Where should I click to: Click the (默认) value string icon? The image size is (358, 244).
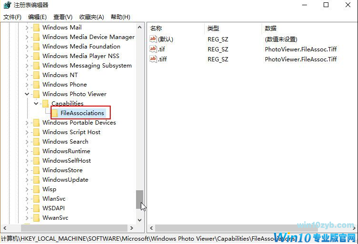coord(153,39)
